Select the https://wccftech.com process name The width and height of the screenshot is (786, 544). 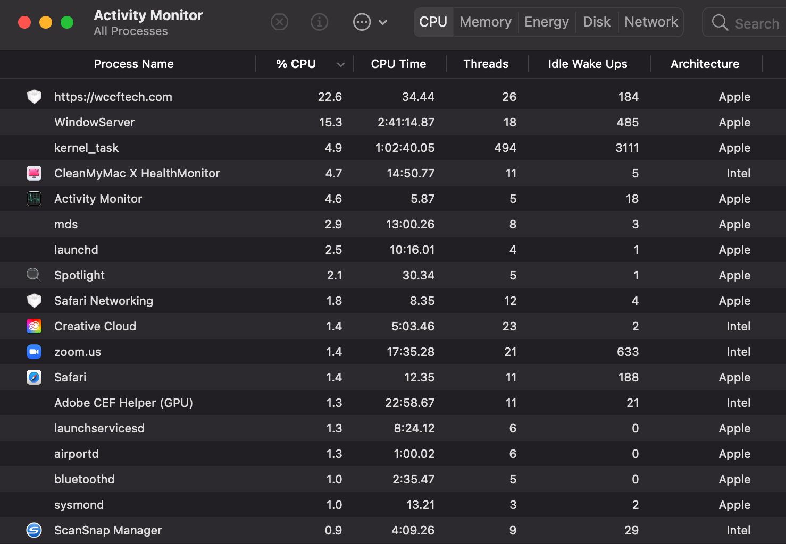coord(113,97)
